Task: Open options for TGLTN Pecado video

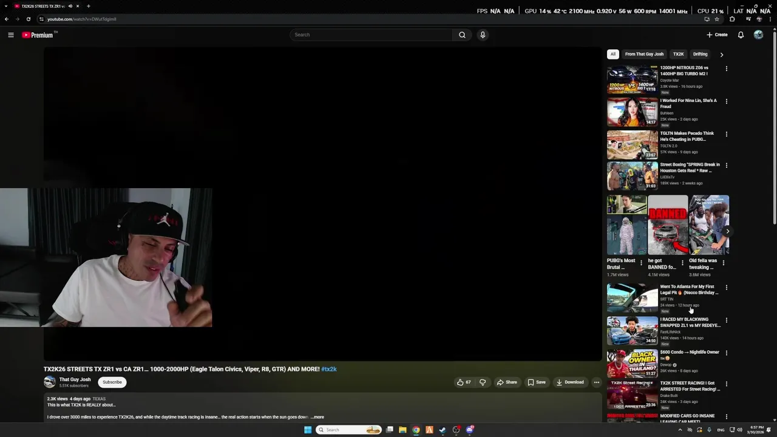Action: (x=726, y=134)
